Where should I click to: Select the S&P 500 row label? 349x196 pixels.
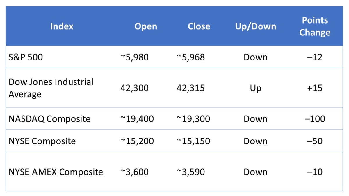tap(26, 57)
